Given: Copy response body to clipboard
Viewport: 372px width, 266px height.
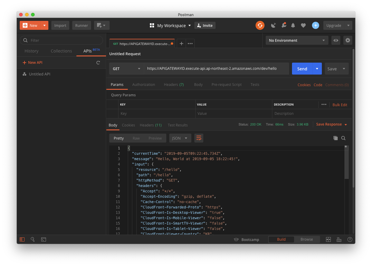Looking at the screenshot, I should [335, 138].
